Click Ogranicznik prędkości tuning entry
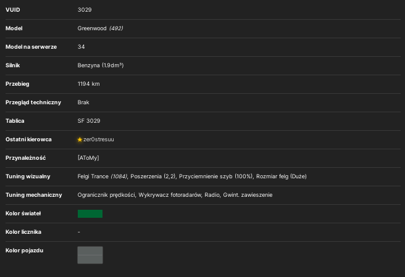The width and height of the screenshot is (405, 277). (x=106, y=195)
